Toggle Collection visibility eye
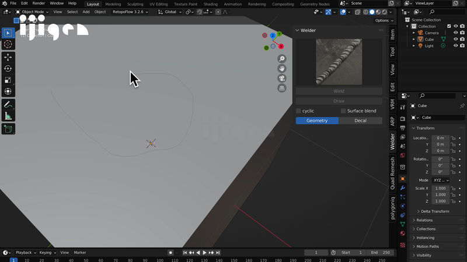467x262 pixels. (456, 26)
